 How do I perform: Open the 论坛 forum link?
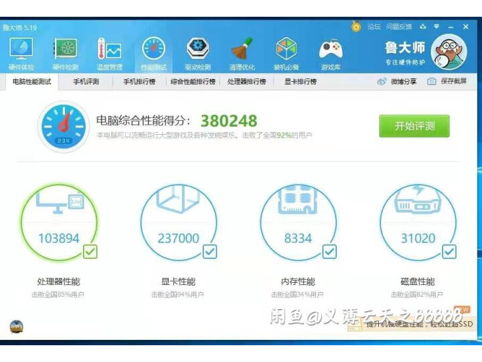374,27
